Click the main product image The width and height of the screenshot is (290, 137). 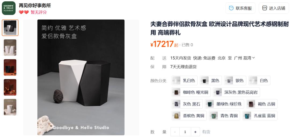[x=81, y=77]
